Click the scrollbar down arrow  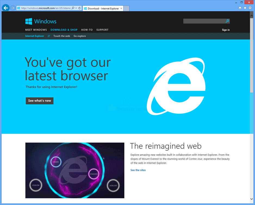[x=251, y=199]
